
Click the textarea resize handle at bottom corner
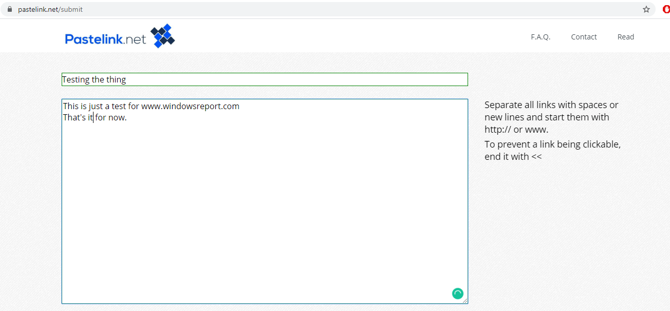click(465, 301)
